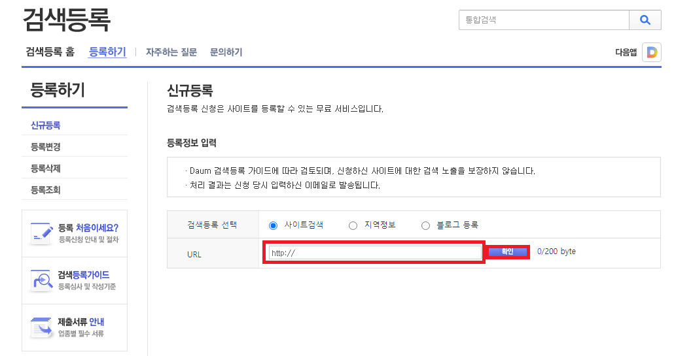Click the 0/200 byte counter text
This screenshot has height=356, width=674.
556,251
